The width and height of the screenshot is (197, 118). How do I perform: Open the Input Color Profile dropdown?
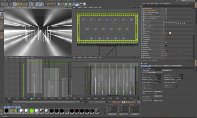(x=158, y=101)
